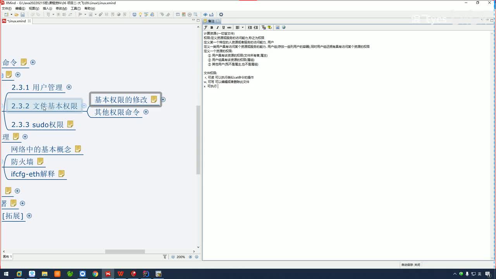Viewport: 496px width, 279px height.
Task: Pick text background color in notes toolbar
Action: 270,28
